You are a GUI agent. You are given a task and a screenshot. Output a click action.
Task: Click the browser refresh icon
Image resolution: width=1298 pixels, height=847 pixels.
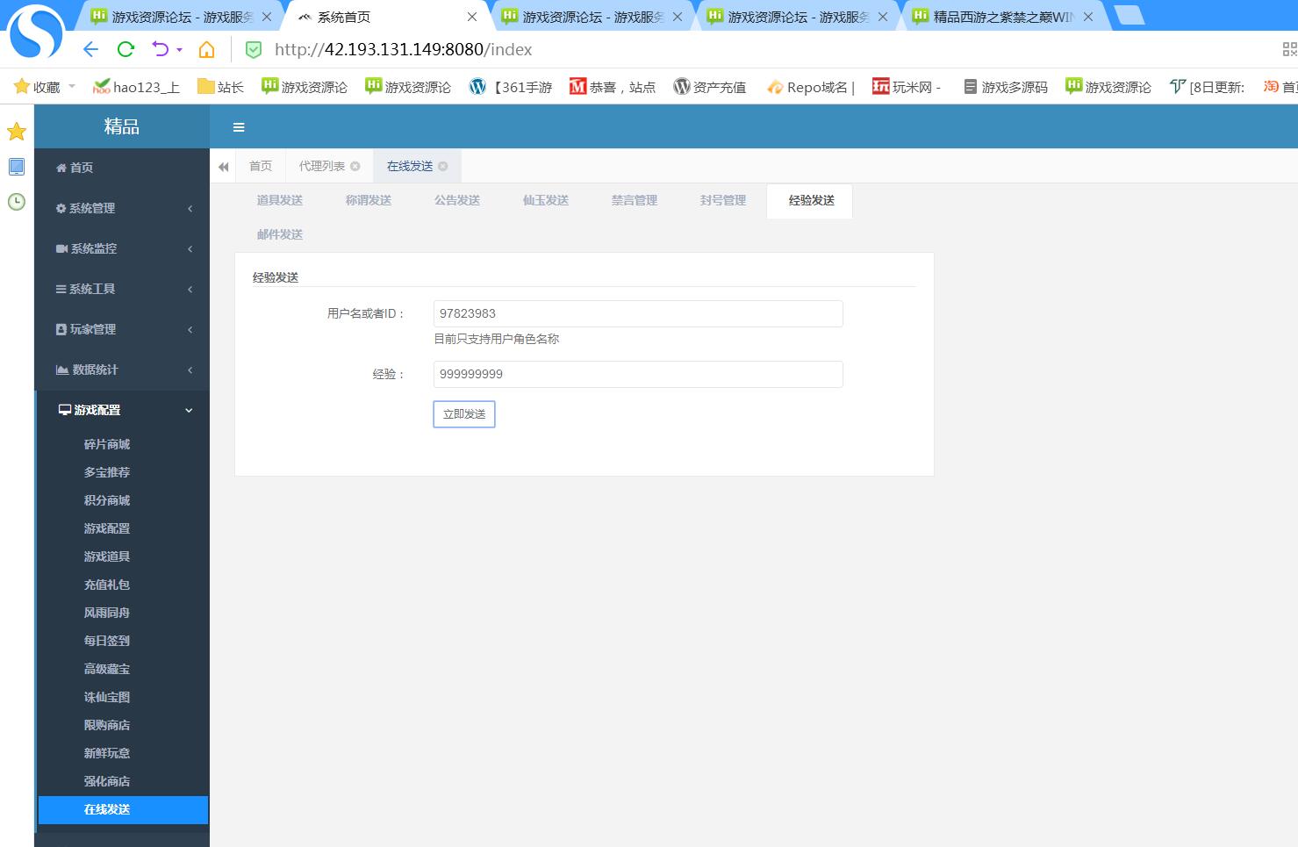tap(125, 50)
